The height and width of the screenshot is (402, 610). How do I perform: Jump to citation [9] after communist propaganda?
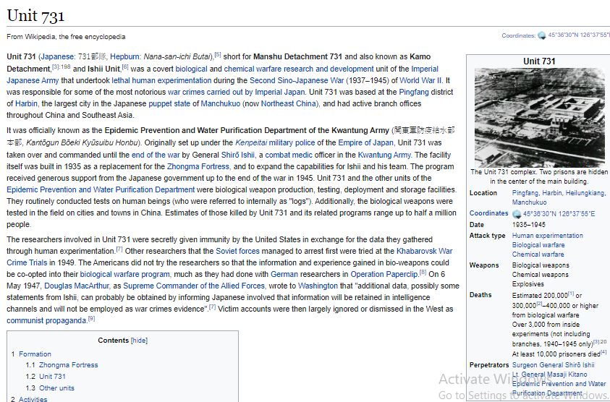click(x=91, y=319)
